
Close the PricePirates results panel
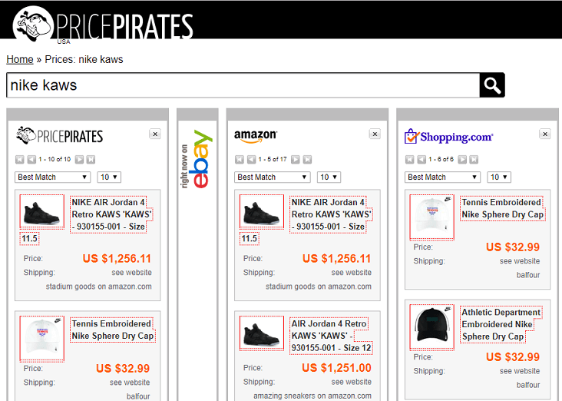coord(155,134)
